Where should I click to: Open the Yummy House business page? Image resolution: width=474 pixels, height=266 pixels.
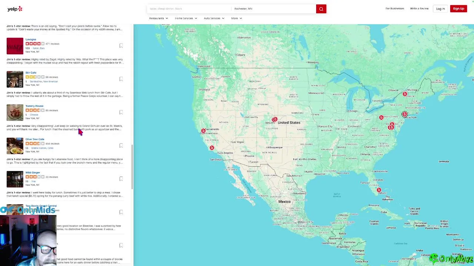[x=34, y=106]
